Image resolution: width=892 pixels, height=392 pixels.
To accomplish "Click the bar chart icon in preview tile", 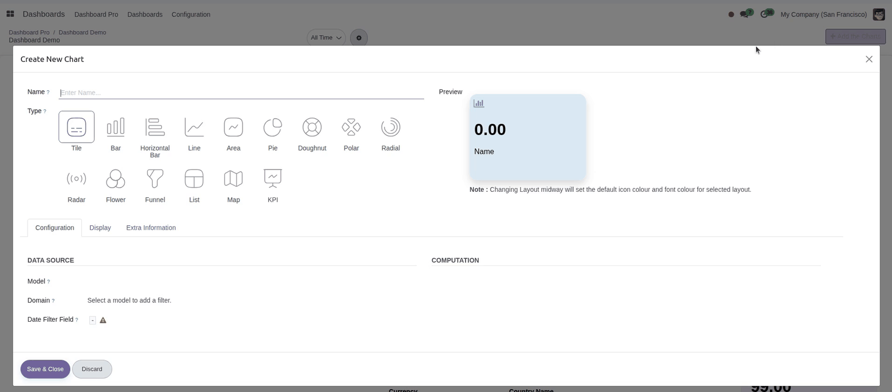I will coord(479,103).
